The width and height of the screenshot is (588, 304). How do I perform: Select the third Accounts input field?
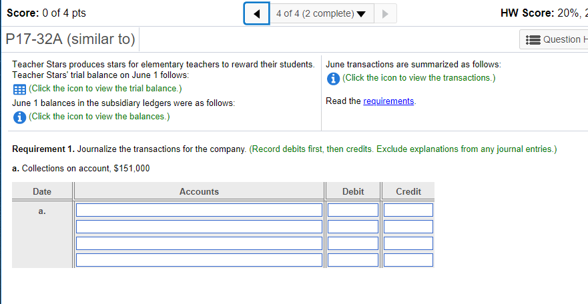tap(199, 243)
